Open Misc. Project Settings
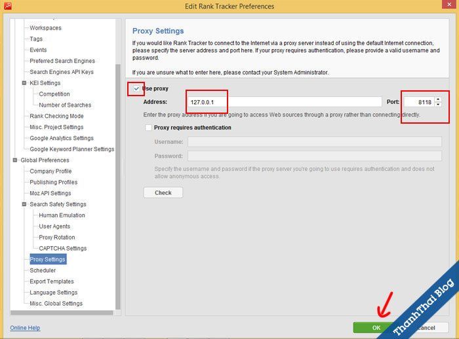This screenshot has width=459, height=339. coord(56,127)
